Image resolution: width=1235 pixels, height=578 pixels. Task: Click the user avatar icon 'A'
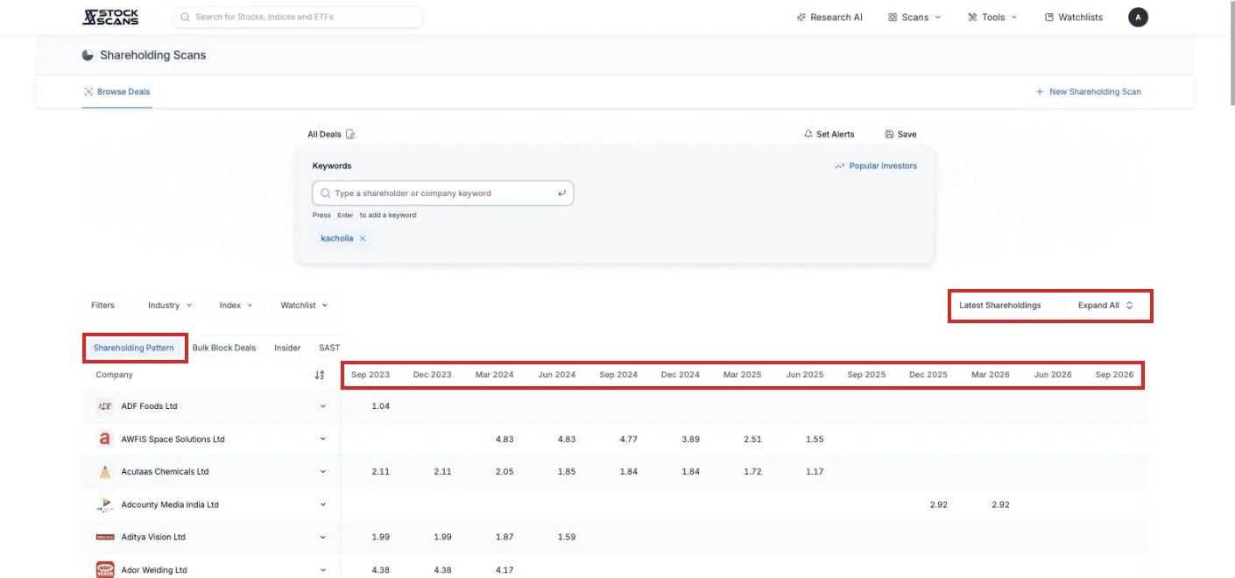[1138, 17]
